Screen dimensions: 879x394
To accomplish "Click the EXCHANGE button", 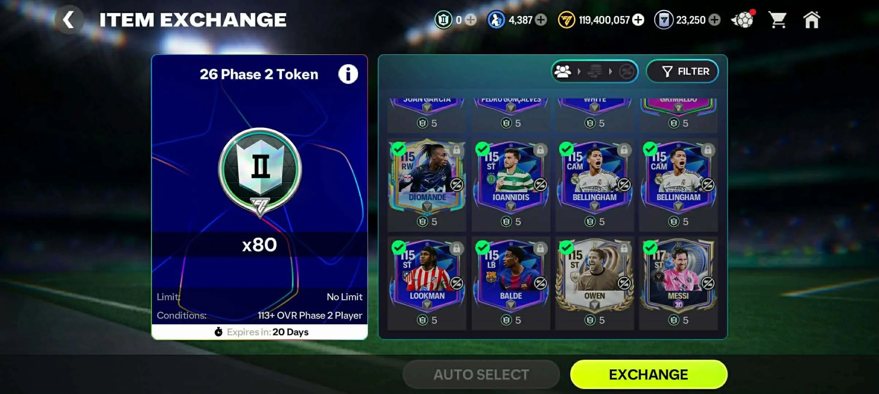I will tap(649, 374).
